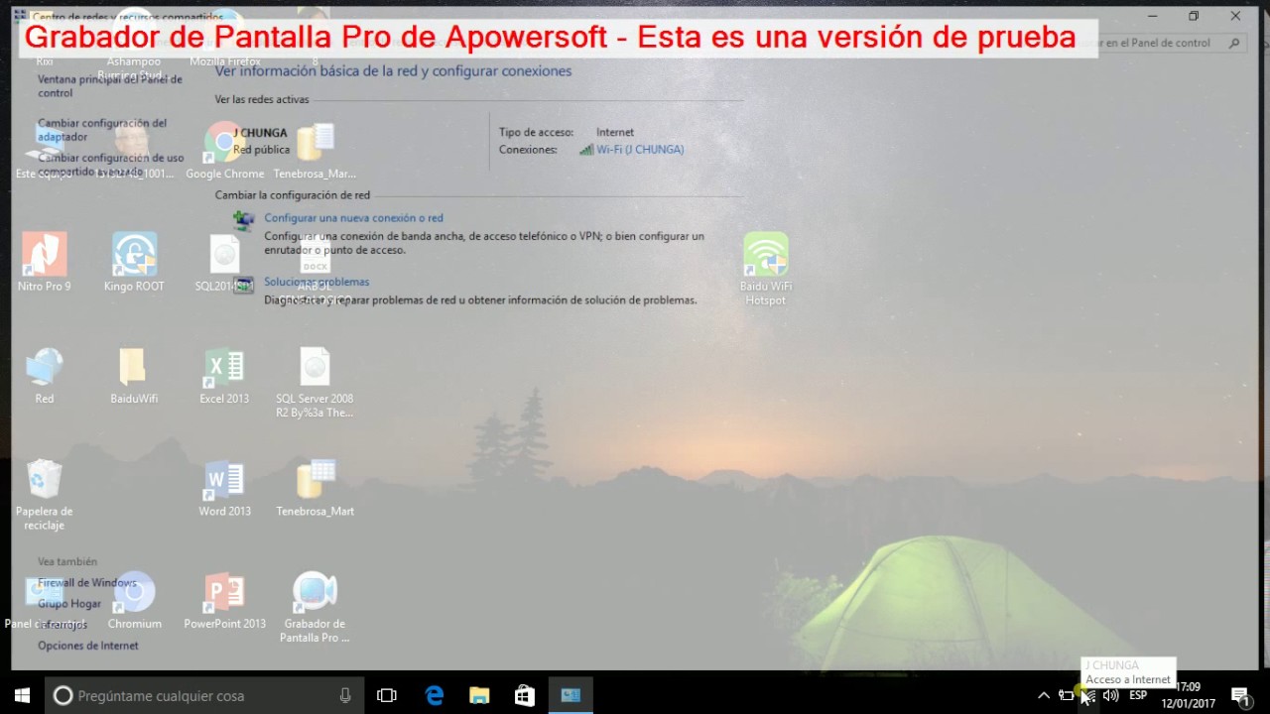Click Cambiar configuración del adaptador

pos(102,130)
